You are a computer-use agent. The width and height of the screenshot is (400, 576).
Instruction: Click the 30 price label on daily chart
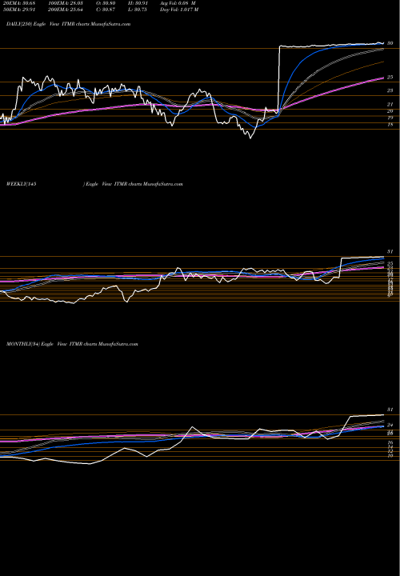(x=390, y=43)
